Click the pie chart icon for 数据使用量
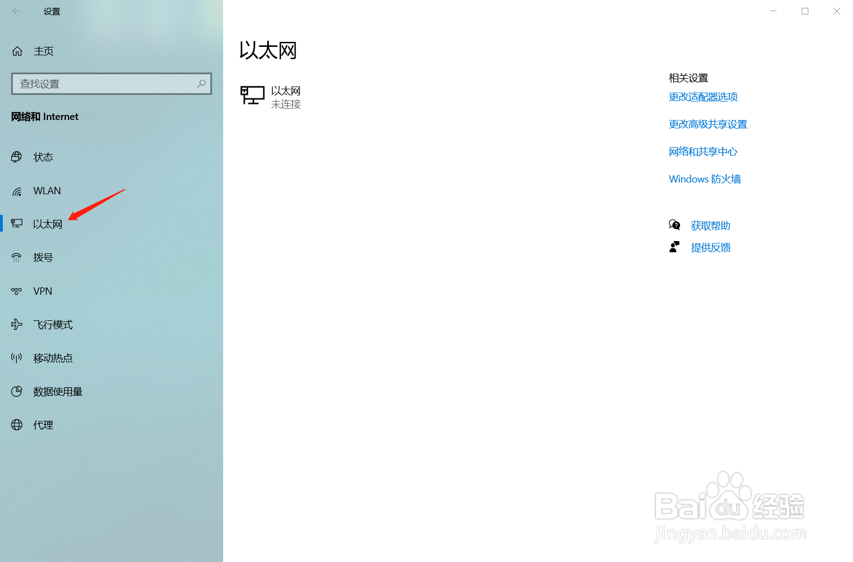Image resolution: width=853 pixels, height=562 pixels. [17, 391]
